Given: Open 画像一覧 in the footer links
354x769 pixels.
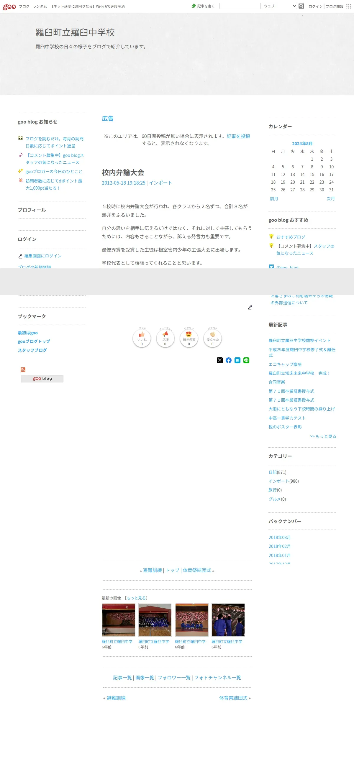Looking at the screenshot, I should point(145,678).
